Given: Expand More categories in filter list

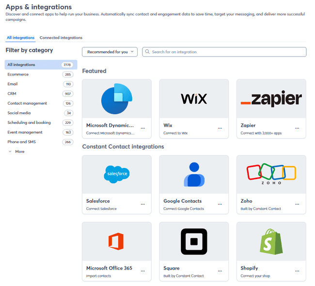Looking at the screenshot, I should pyautogui.click(x=16, y=151).
